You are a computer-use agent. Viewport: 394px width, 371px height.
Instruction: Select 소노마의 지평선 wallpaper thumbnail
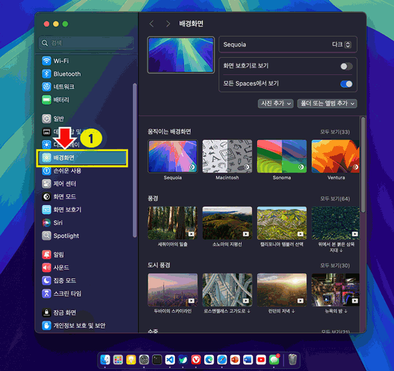coord(227,223)
